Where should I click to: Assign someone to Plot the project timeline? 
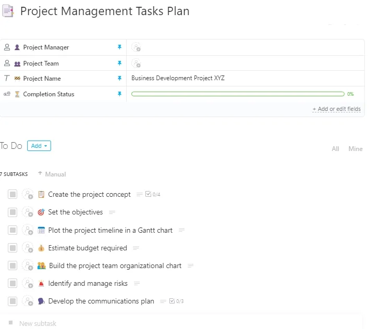pyautogui.click(x=28, y=230)
